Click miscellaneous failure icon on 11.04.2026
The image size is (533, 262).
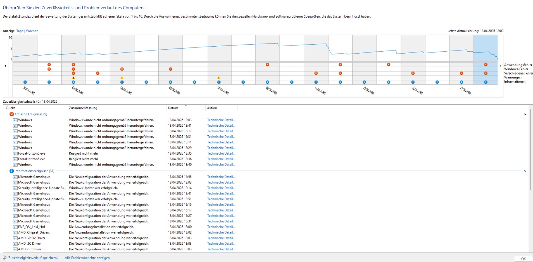click(316, 73)
